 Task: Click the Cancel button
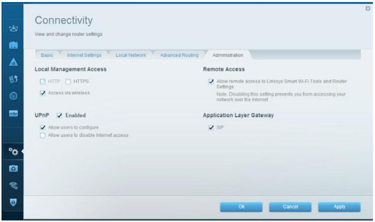pyautogui.click(x=291, y=207)
